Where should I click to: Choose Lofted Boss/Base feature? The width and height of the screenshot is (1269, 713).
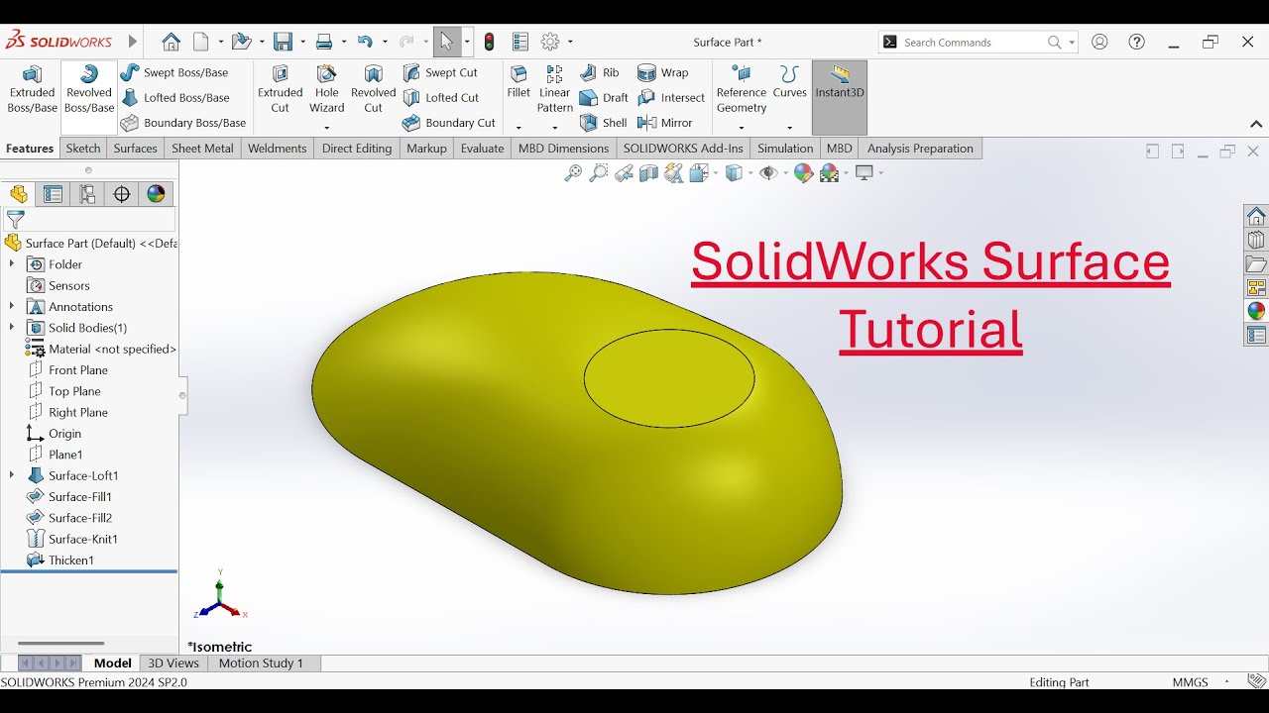(x=175, y=97)
